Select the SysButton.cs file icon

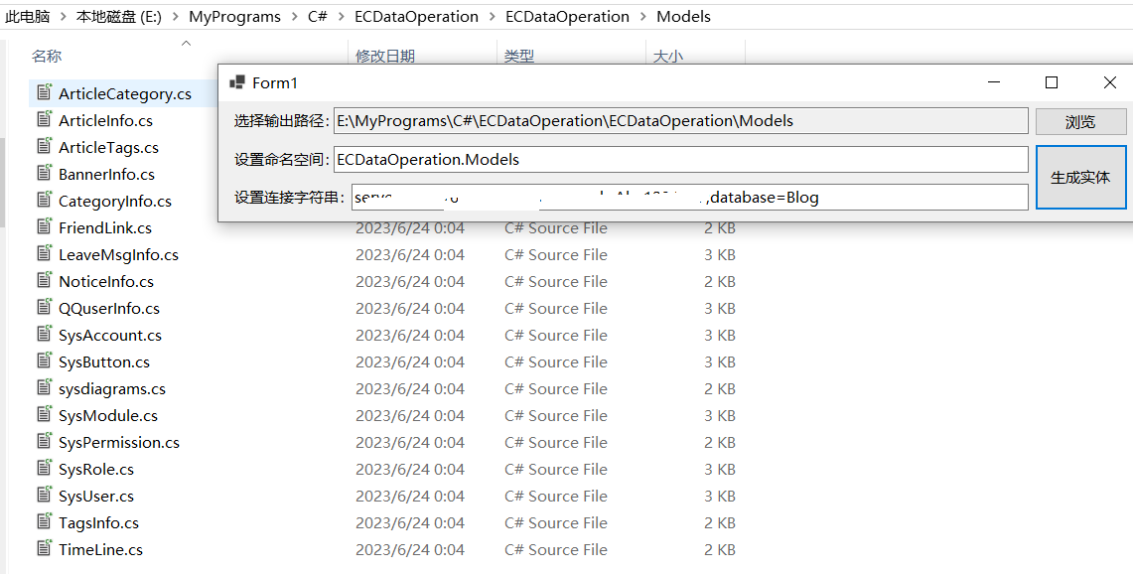pyautogui.click(x=45, y=359)
